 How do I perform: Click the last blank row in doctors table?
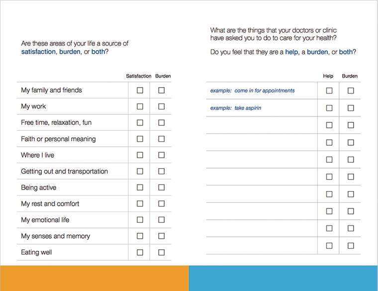pos(261,246)
